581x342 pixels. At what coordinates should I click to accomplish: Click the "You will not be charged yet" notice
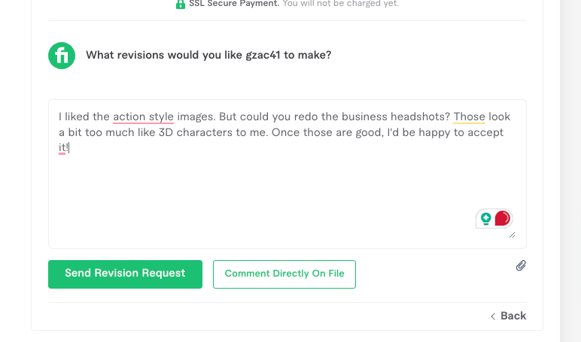tap(340, 4)
